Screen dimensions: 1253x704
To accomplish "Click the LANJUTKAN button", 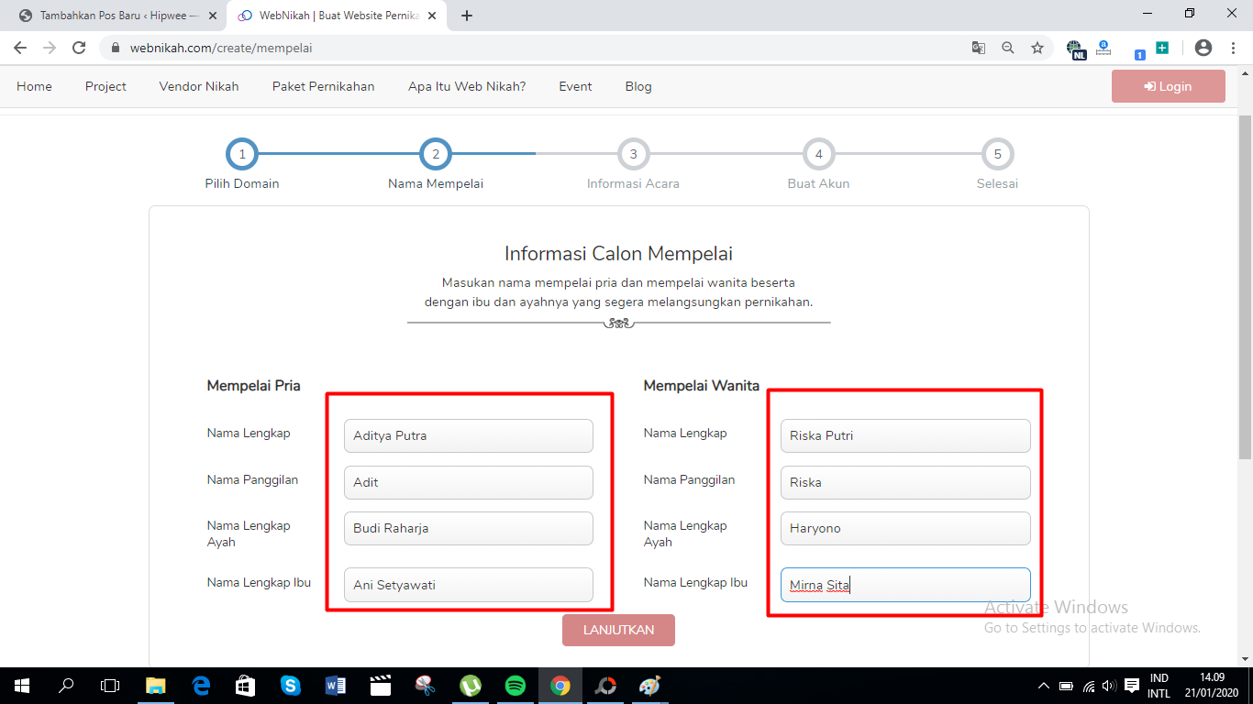I will click(618, 630).
